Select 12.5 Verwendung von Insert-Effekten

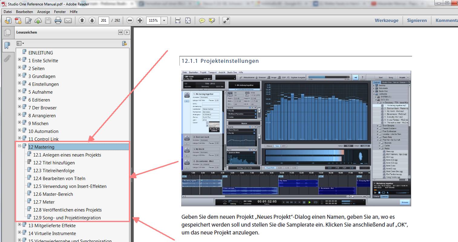(x=70, y=186)
